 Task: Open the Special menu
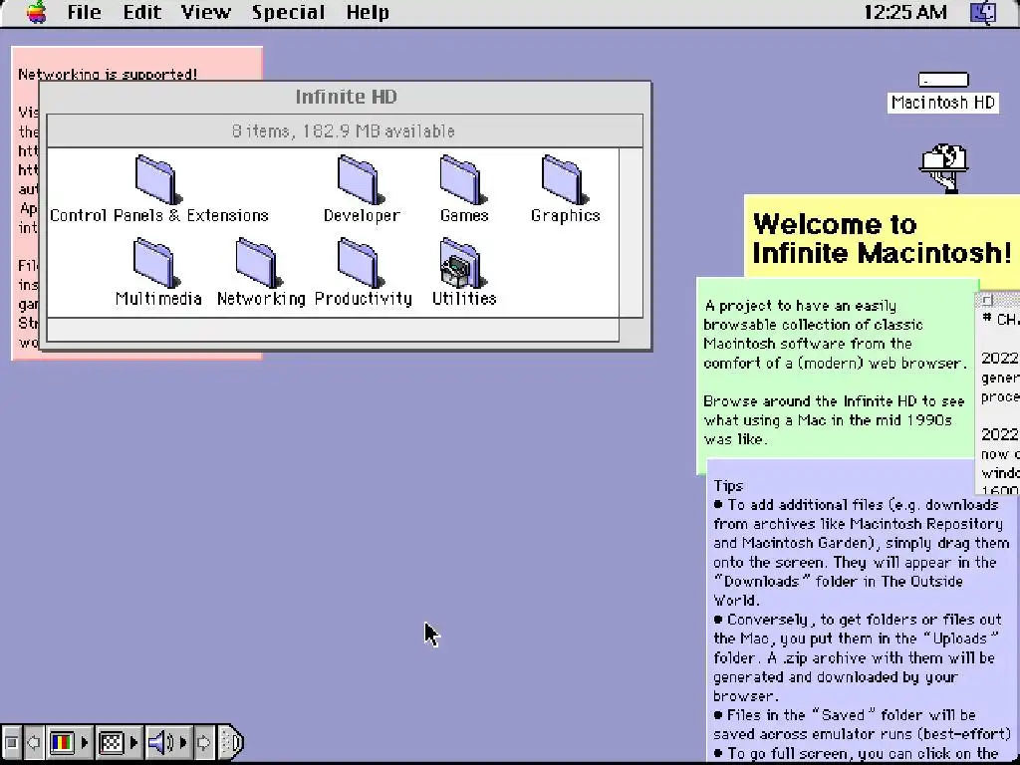tap(288, 12)
